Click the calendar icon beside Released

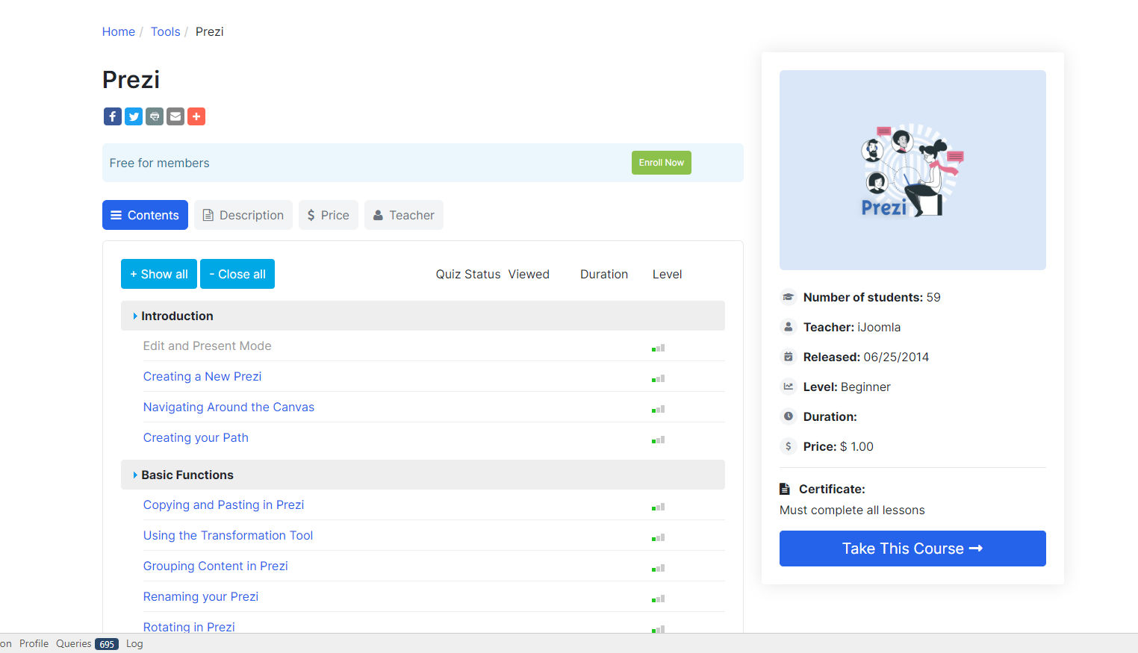click(x=788, y=357)
